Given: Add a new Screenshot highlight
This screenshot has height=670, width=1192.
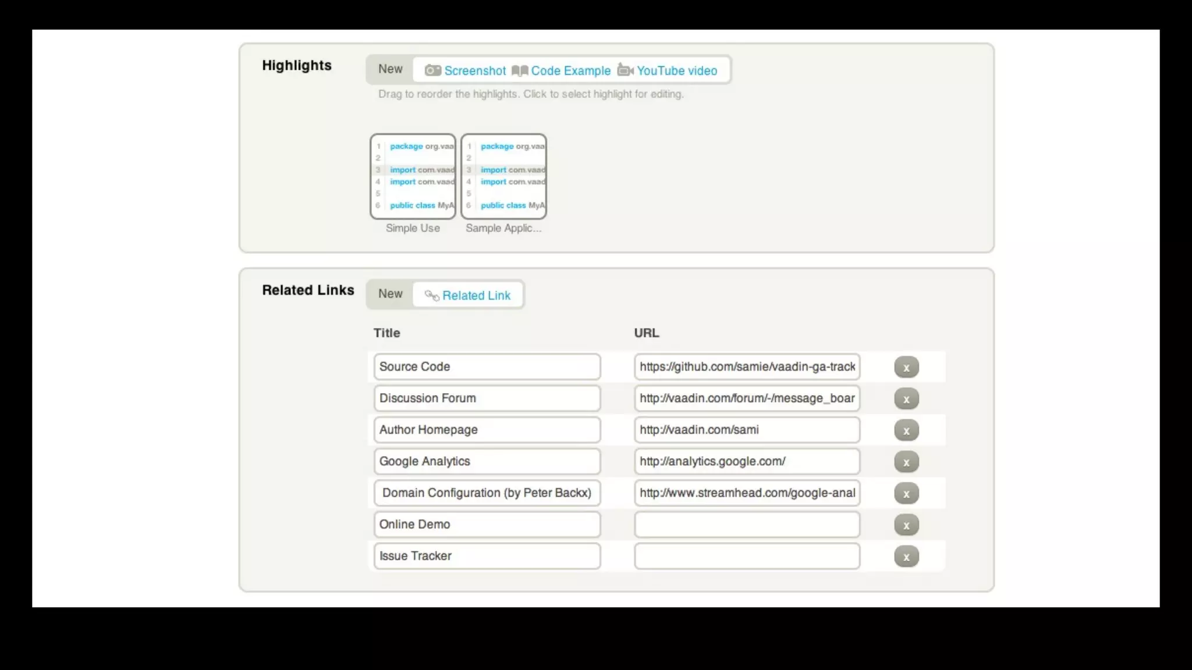Looking at the screenshot, I should (x=474, y=71).
